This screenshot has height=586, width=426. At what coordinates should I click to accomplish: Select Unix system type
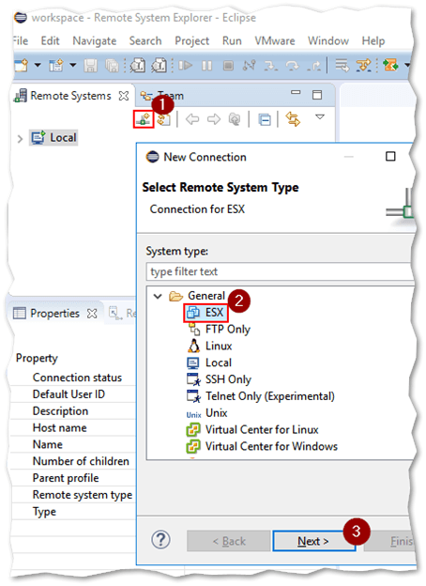point(206,413)
